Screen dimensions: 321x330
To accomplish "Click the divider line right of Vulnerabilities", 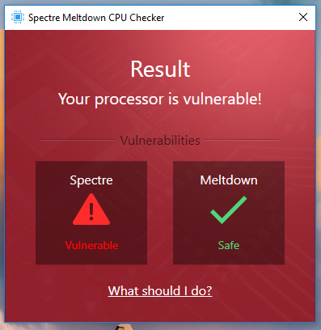I will point(242,140).
